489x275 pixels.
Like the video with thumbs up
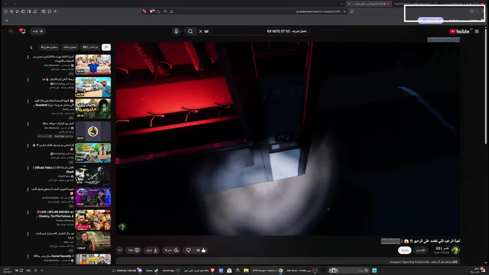(201, 250)
